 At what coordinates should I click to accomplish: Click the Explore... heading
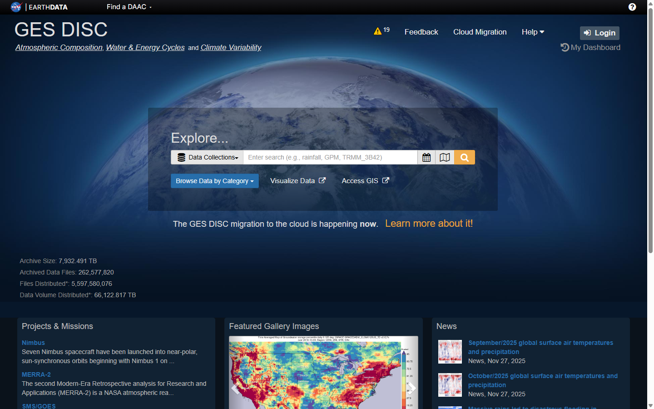point(199,138)
